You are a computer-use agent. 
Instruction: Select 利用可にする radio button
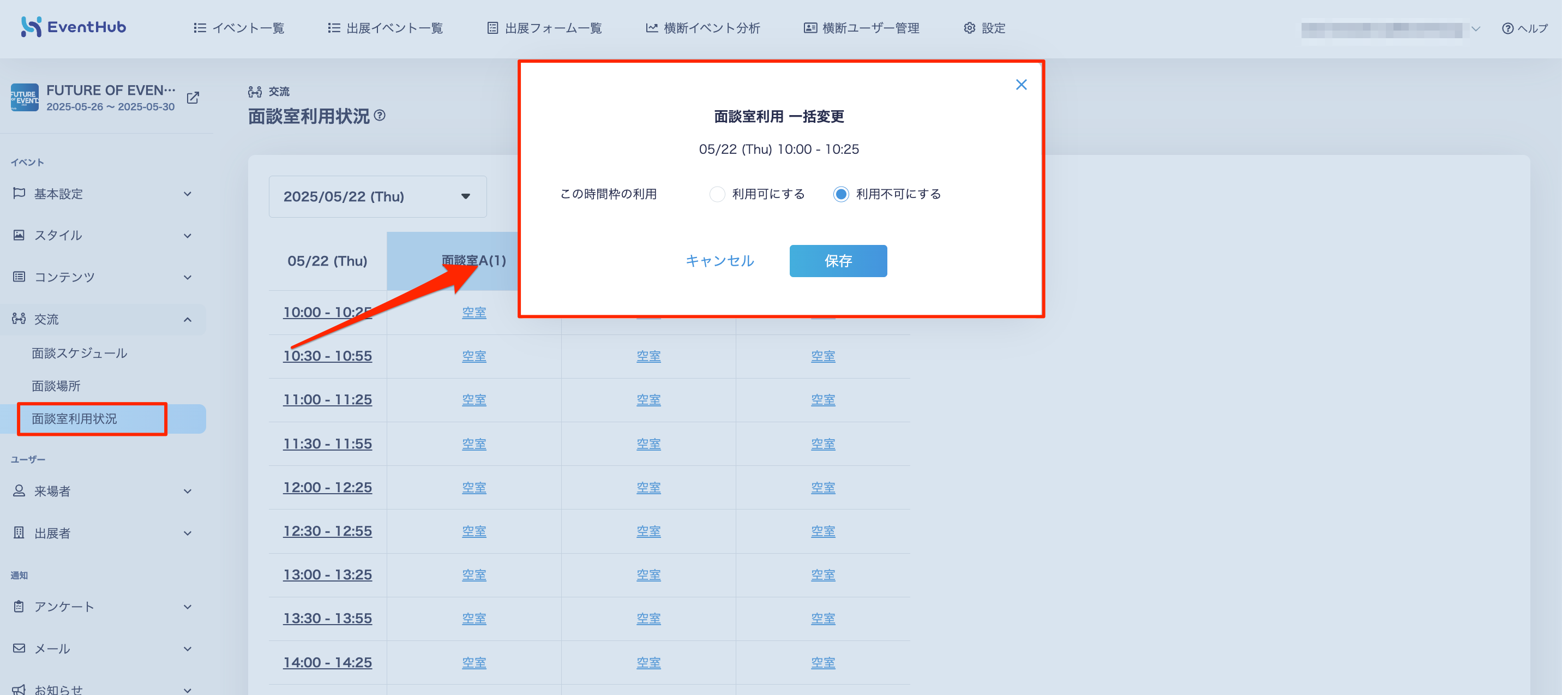(717, 194)
